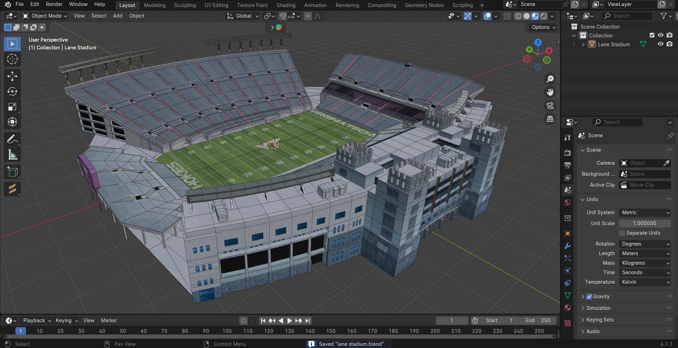Viewport: 678px width, 348px height.
Task: Play the animation forward
Action: 289,320
